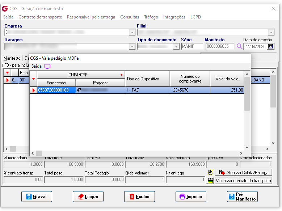The image size is (282, 211).
Task: Select the Valor do vale cell 251,00
Action: (x=227, y=90)
